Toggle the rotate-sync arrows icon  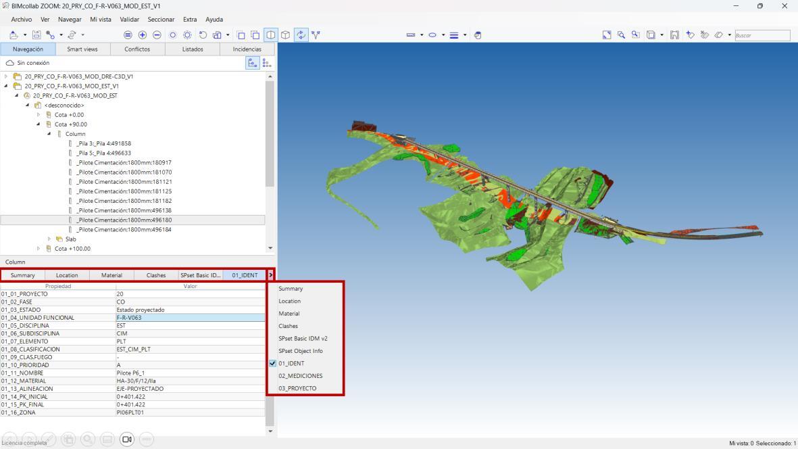click(301, 35)
